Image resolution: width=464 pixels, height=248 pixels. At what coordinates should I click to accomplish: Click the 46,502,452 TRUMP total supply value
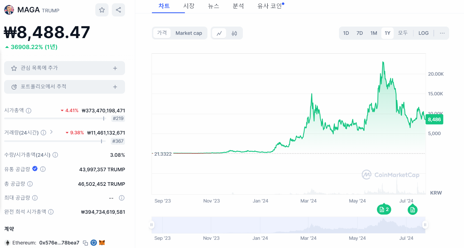click(x=101, y=184)
